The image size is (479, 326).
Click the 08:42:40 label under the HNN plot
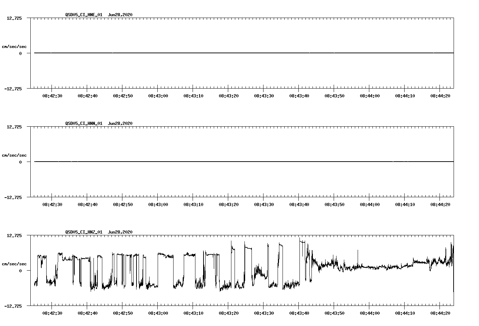click(87, 205)
